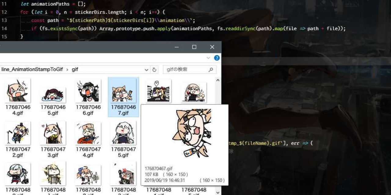Select file 176870465.gif thumbnail
Viewport: 391px width, 195px height.
pyautogui.click(x=53, y=94)
